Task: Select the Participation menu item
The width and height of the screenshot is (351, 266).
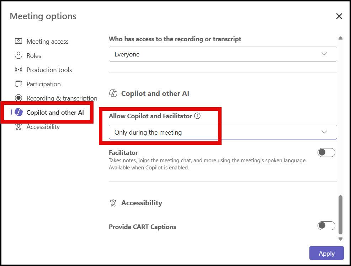Action: click(x=43, y=84)
